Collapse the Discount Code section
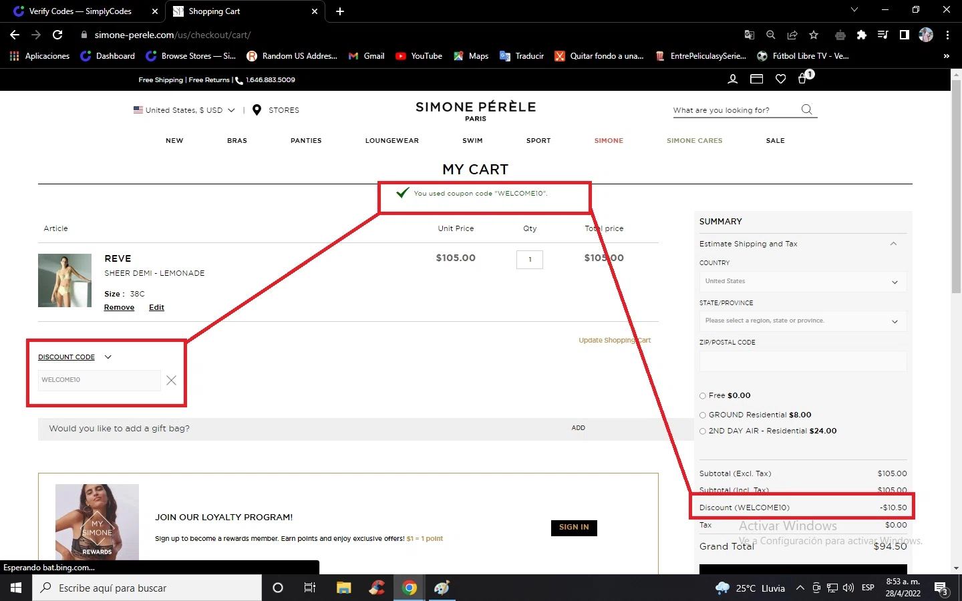 click(x=108, y=357)
